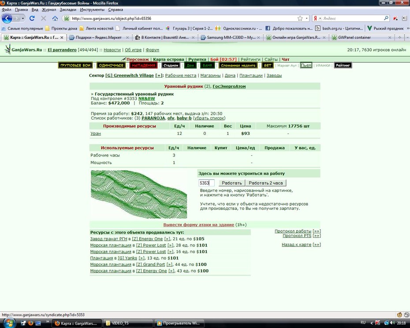The width and height of the screenshot is (410, 328).
Task: Click the green БАНК button
Action: pos(207,65)
